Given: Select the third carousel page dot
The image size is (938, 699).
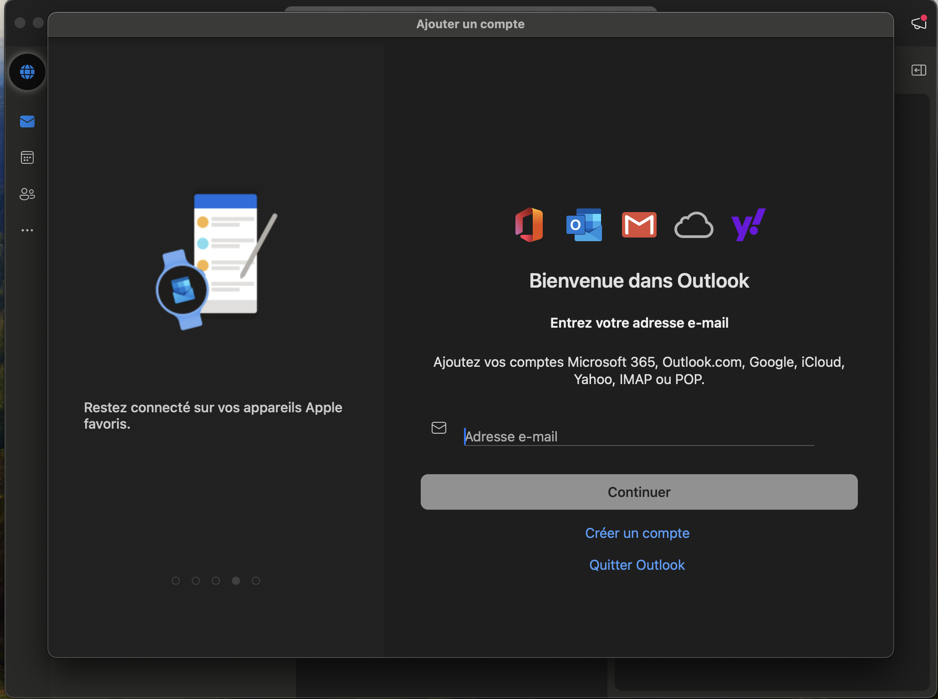Looking at the screenshot, I should [216, 581].
